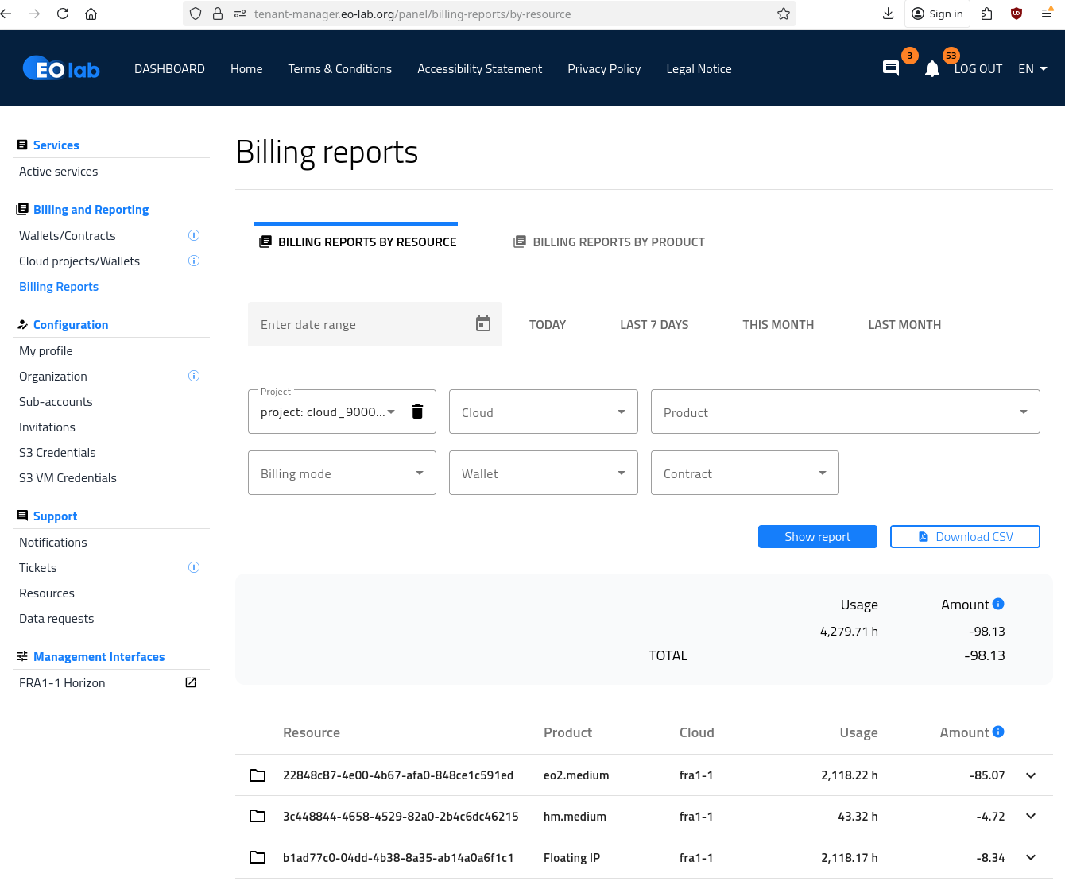Image resolution: width=1065 pixels, height=881 pixels.
Task: Click the info icon next to Wallets/Contracts
Action: tap(194, 236)
